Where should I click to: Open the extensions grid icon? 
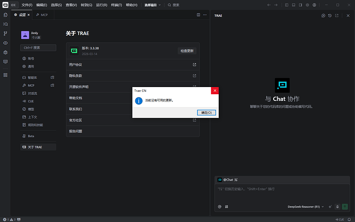[6, 75]
